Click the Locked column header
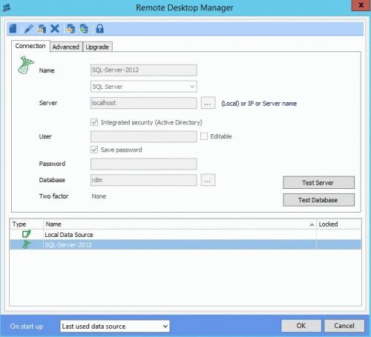The height and width of the screenshot is (337, 371). coord(339,224)
